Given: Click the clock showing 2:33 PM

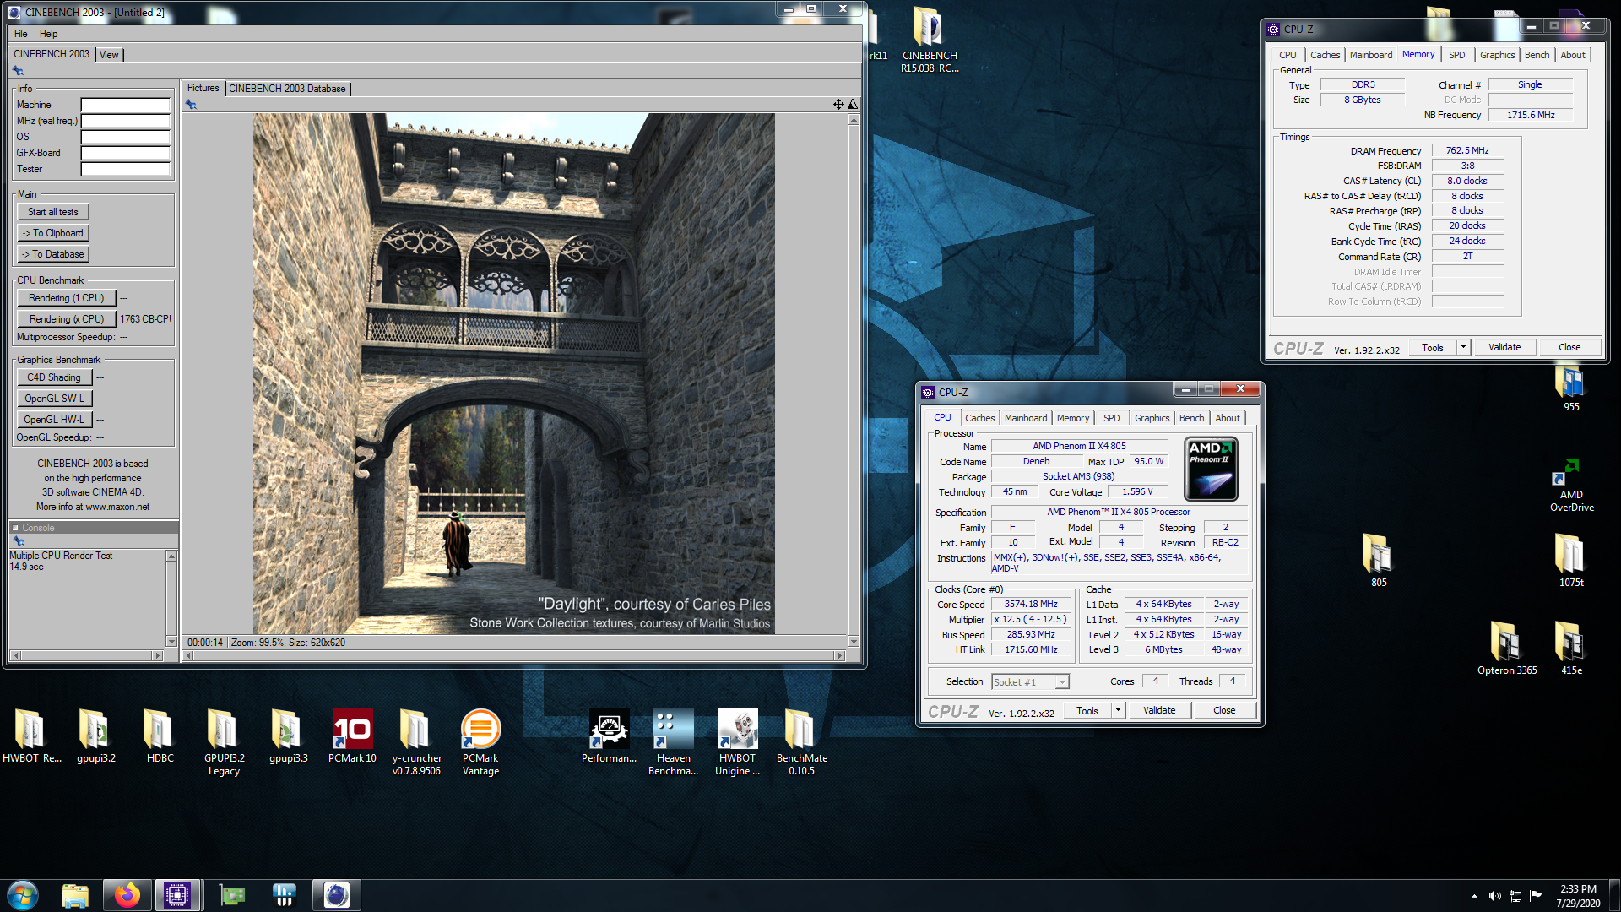Looking at the screenshot, I should (x=1577, y=888).
